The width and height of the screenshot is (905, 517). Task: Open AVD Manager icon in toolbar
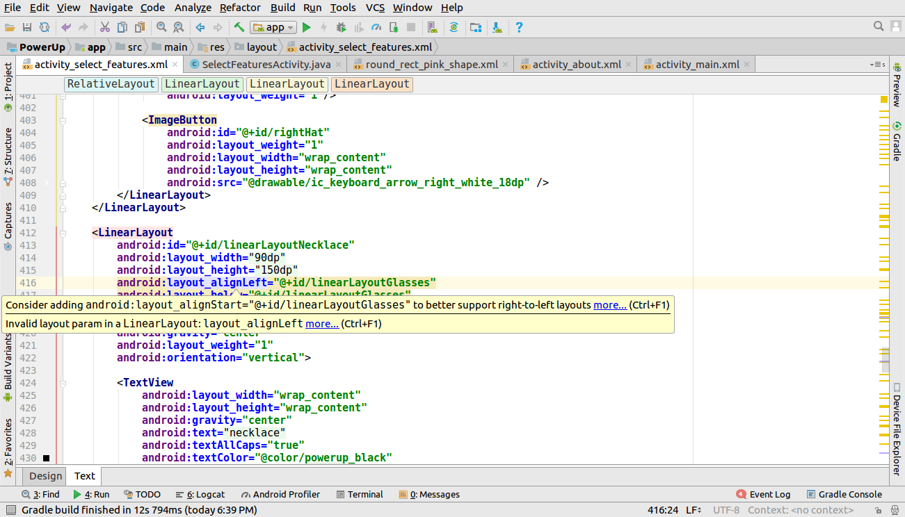click(x=433, y=27)
